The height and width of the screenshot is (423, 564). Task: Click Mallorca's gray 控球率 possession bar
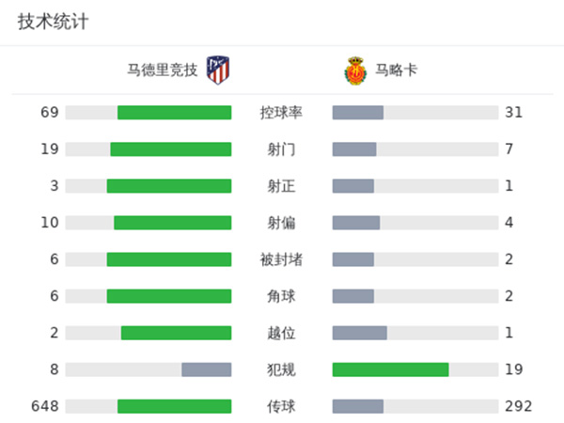[358, 113]
